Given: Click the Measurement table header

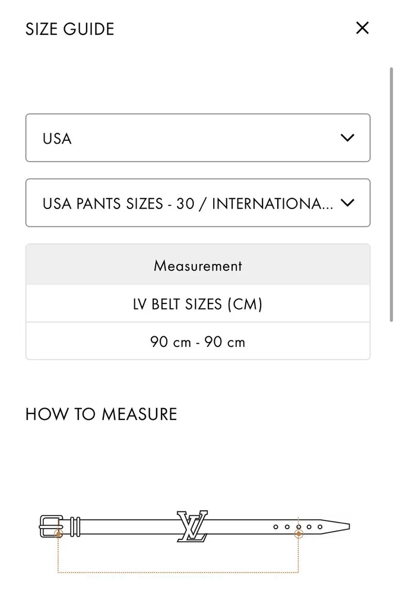Looking at the screenshot, I should 198,265.
